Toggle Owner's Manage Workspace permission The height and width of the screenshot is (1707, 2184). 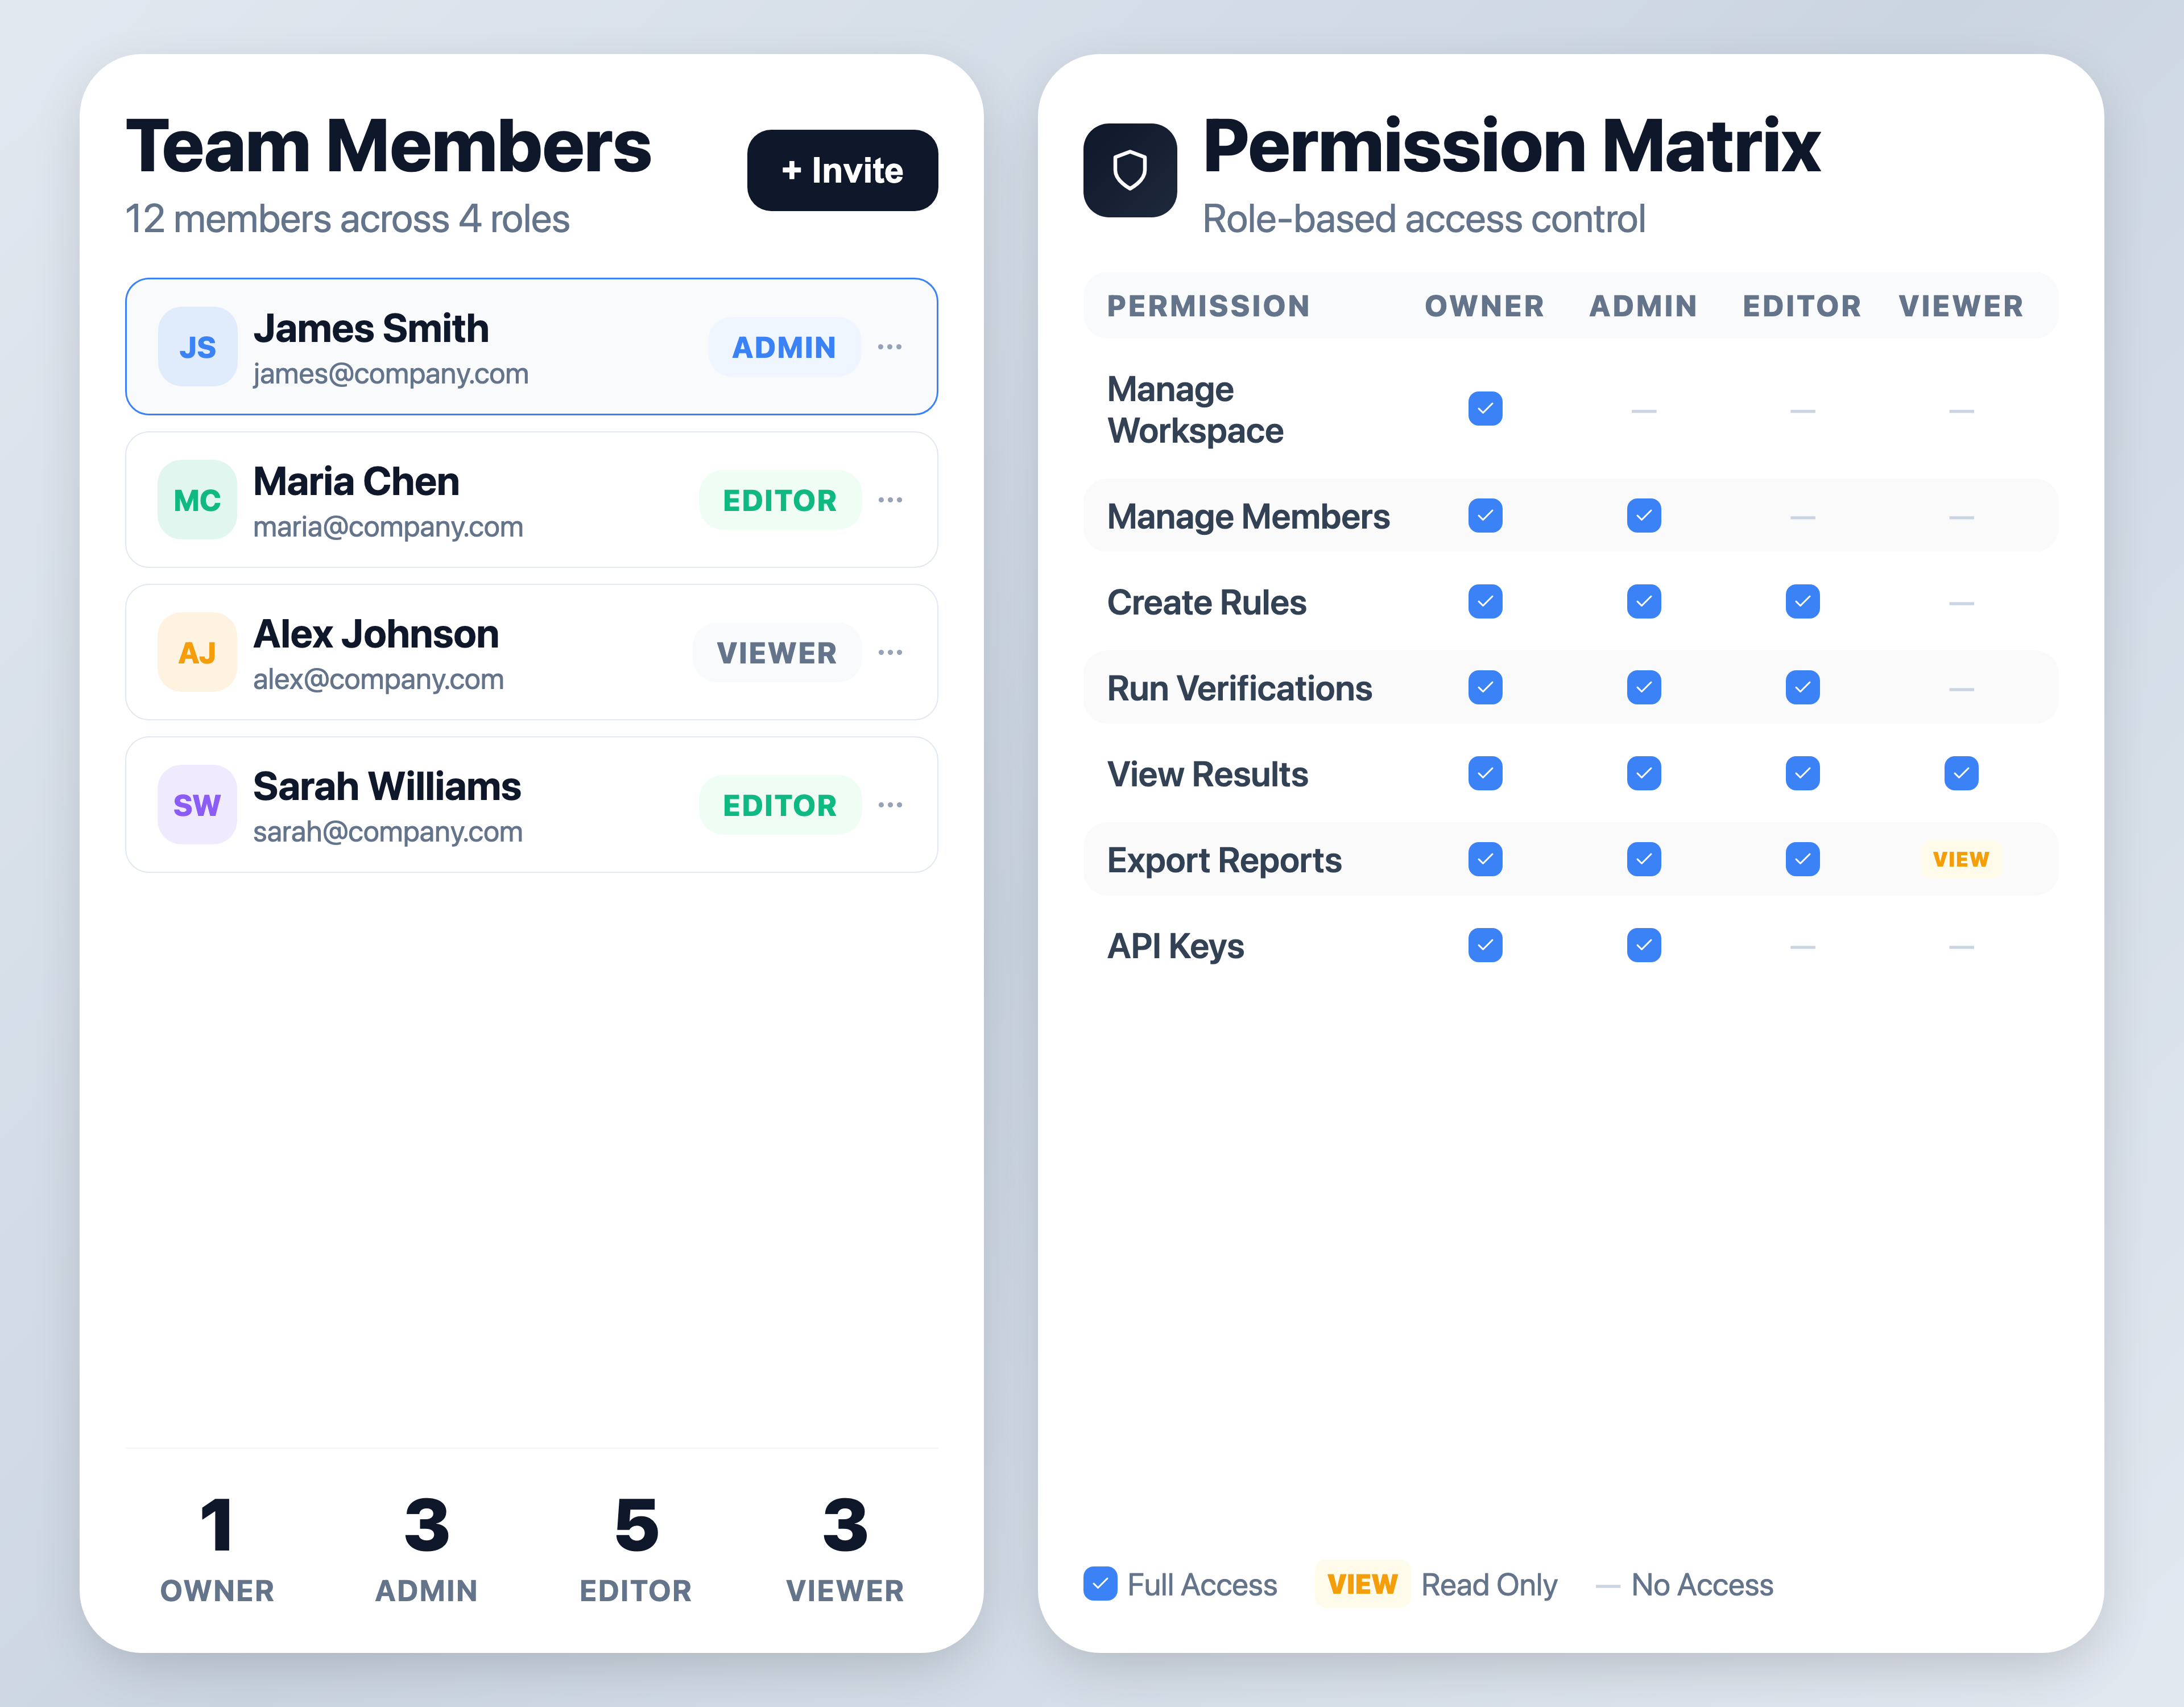pos(1485,408)
